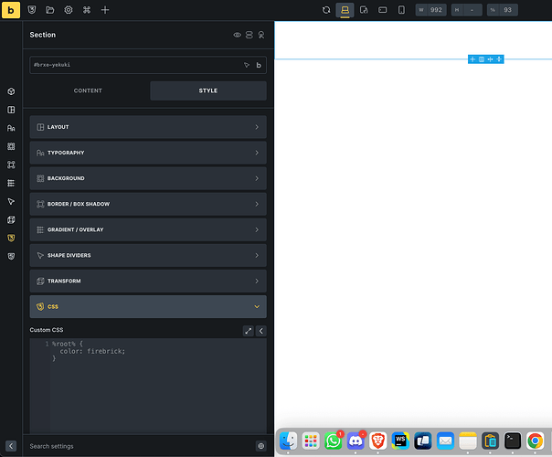Click the command key icon in the toolbar
Image resolution: width=552 pixels, height=457 pixels.
pos(87,10)
